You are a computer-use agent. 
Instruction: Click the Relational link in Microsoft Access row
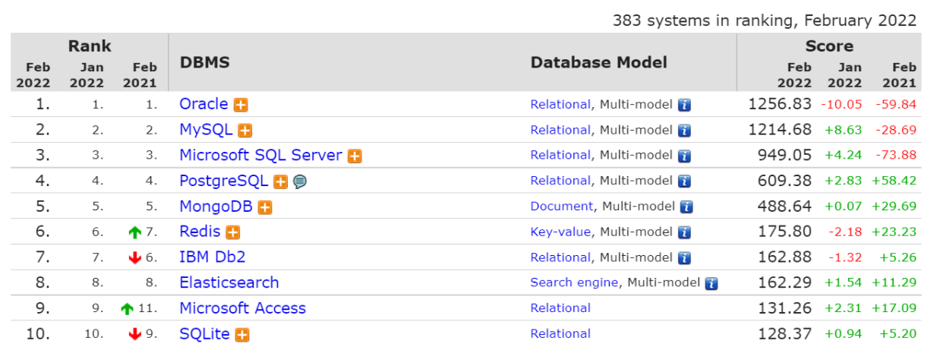pyautogui.click(x=560, y=308)
